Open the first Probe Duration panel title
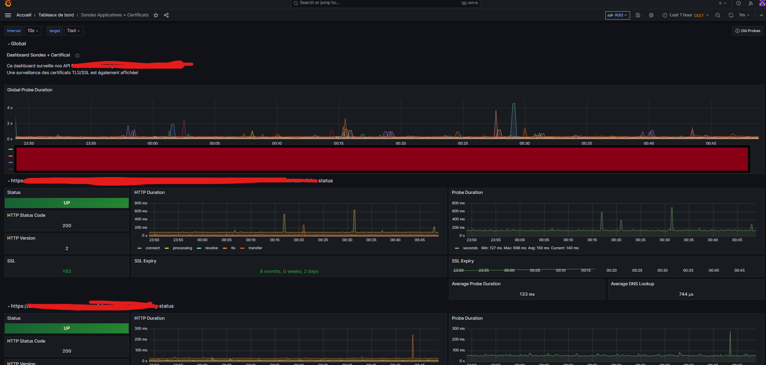766x365 pixels. pos(467,193)
